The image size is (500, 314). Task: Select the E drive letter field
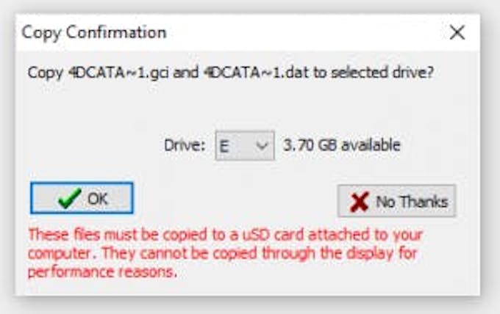coord(229,145)
